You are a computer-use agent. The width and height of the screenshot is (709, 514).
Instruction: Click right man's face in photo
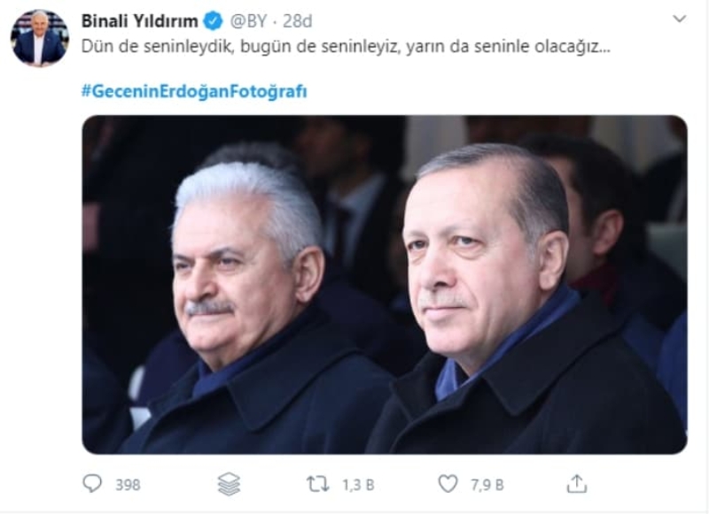pyautogui.click(x=471, y=262)
